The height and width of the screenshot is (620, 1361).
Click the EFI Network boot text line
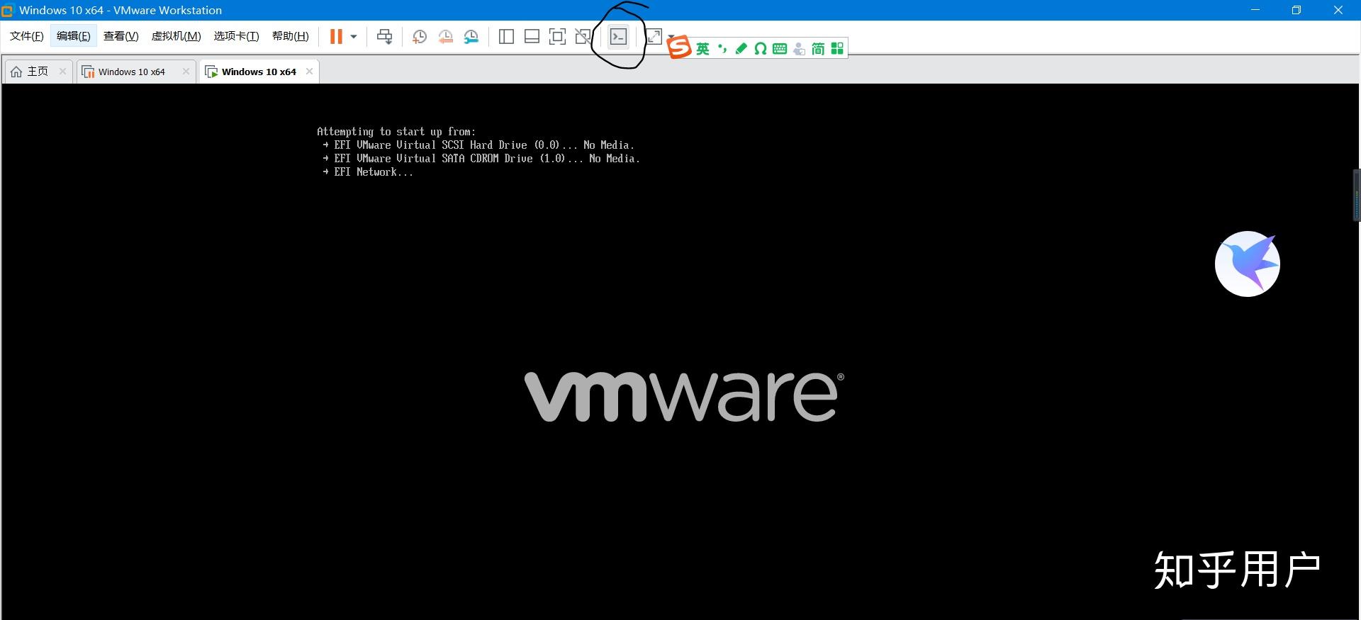368,171
